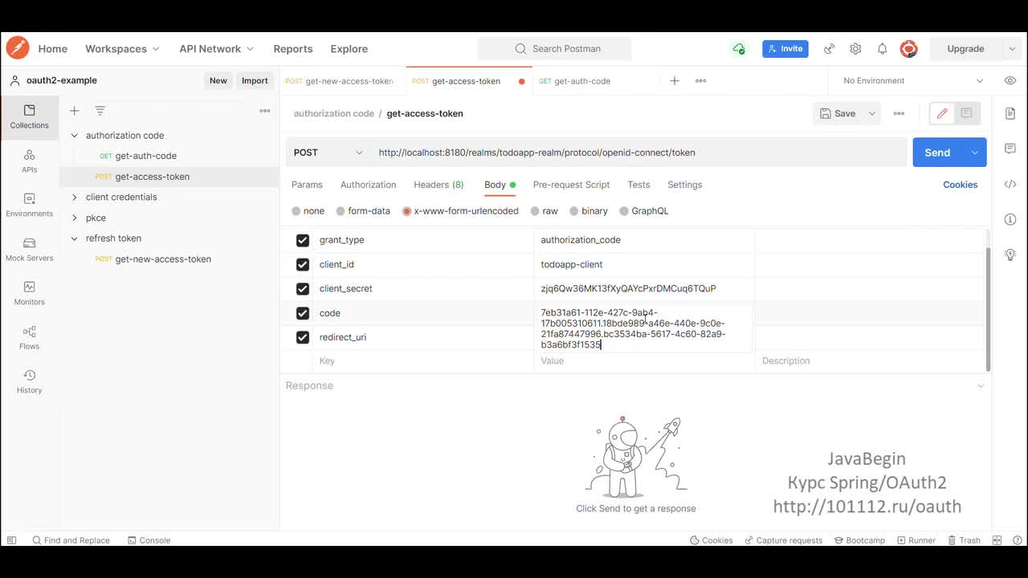
Task: Switch to the Tests tab
Action: [x=638, y=185]
